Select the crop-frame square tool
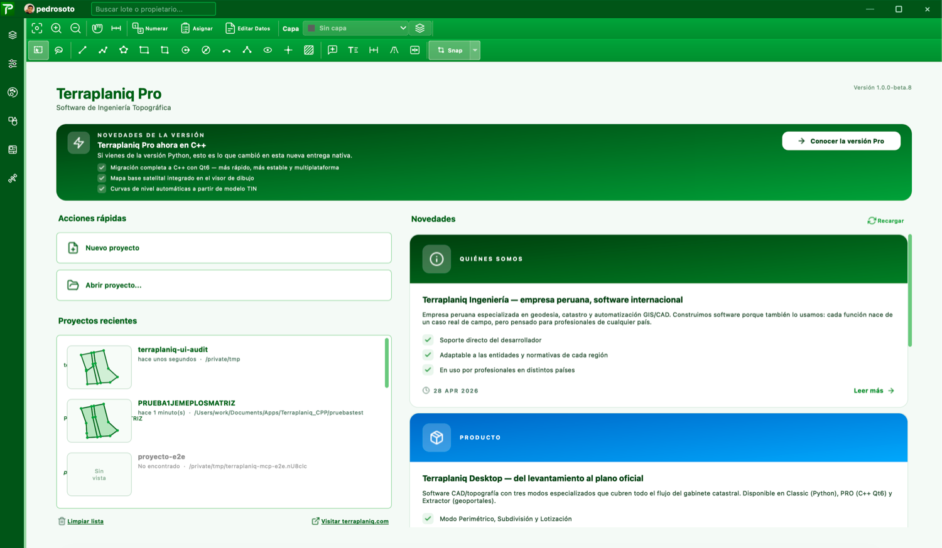This screenshot has height=548, width=942. tap(165, 50)
